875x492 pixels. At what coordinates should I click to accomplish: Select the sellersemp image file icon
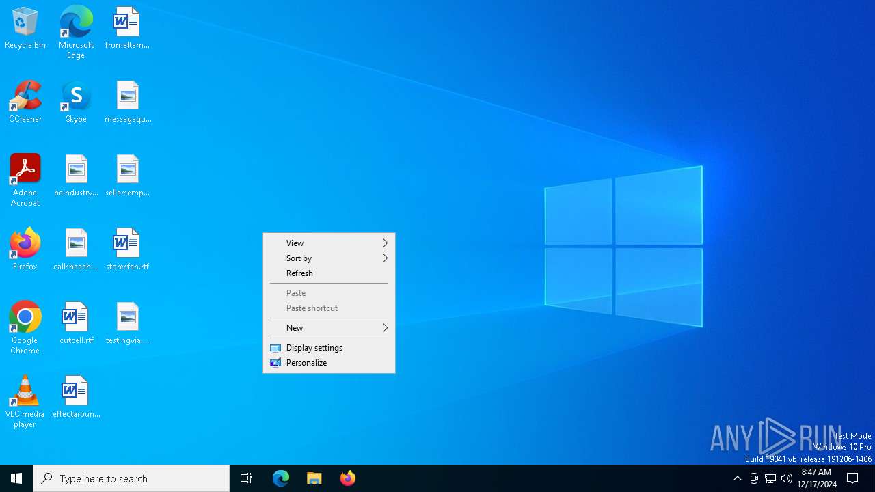[x=127, y=176]
